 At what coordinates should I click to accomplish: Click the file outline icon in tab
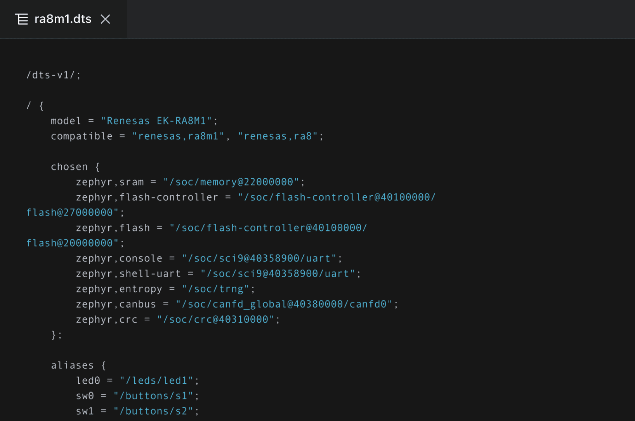[x=22, y=19]
